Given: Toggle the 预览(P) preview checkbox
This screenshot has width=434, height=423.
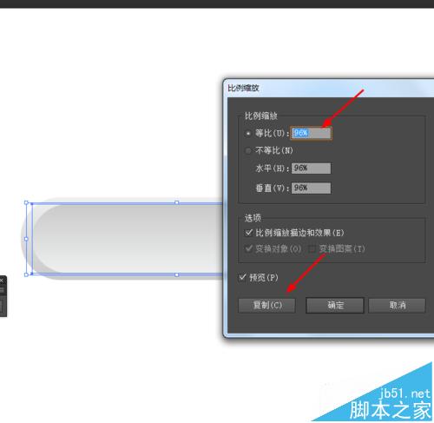Looking at the screenshot, I should point(242,277).
